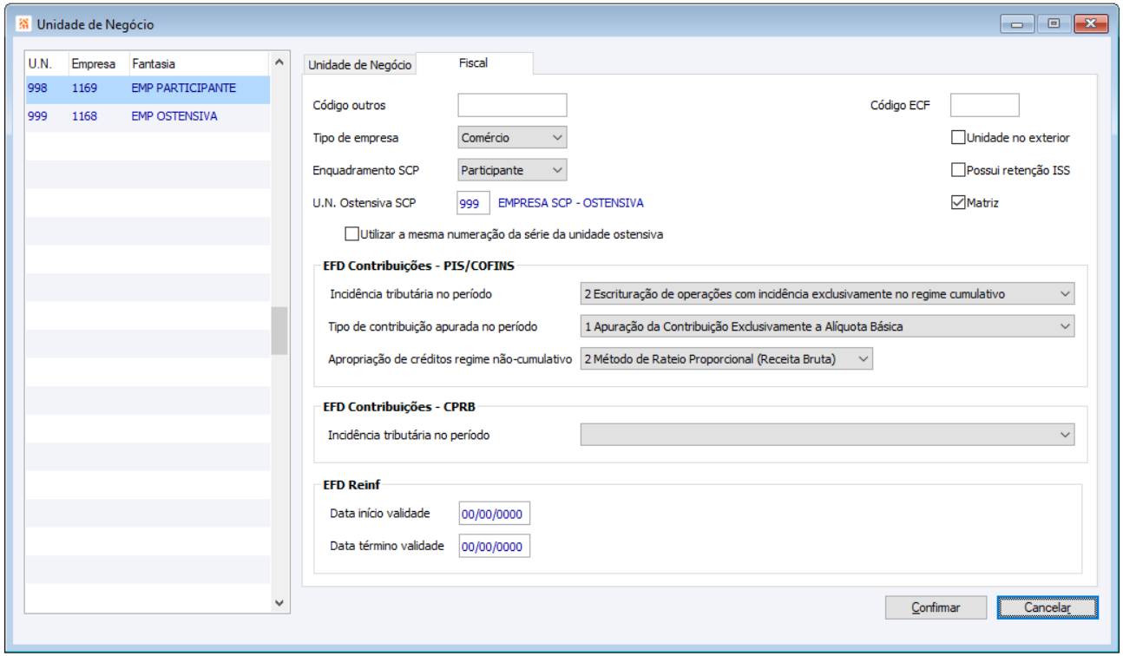Image resolution: width=1123 pixels, height=656 pixels.
Task: Click the EMPRESA SCP - OSTENSIVA label
Action: (x=571, y=203)
